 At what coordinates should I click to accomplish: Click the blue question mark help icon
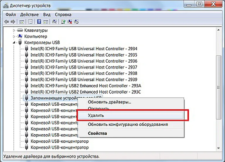point(39,22)
